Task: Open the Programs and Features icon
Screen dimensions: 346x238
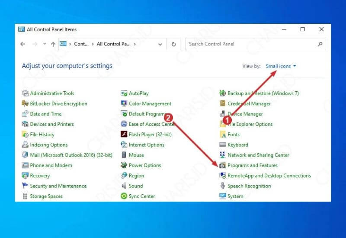Action: tap(223, 165)
